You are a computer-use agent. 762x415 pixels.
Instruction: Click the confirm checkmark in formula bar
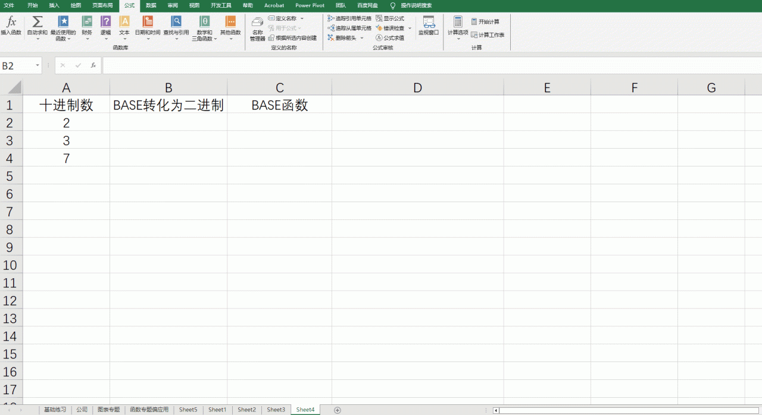coord(78,65)
